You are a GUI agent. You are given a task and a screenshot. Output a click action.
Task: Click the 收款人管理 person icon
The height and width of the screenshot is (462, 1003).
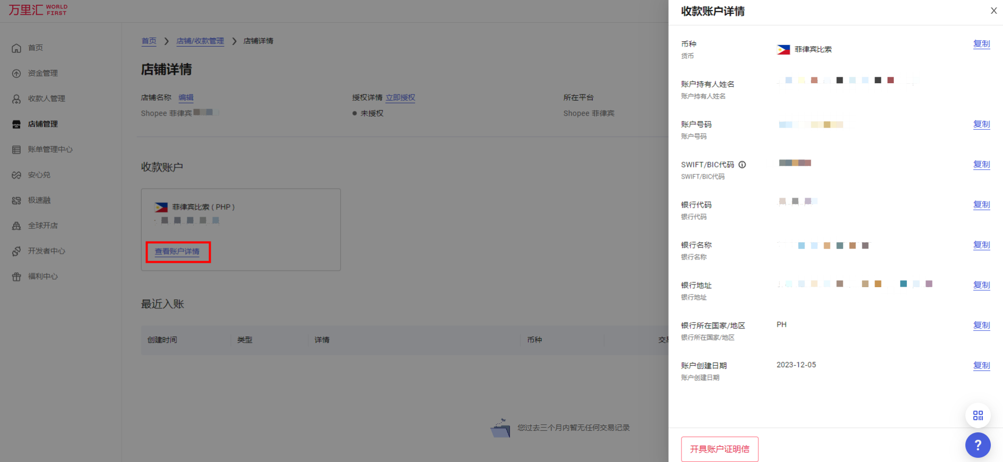tap(16, 99)
